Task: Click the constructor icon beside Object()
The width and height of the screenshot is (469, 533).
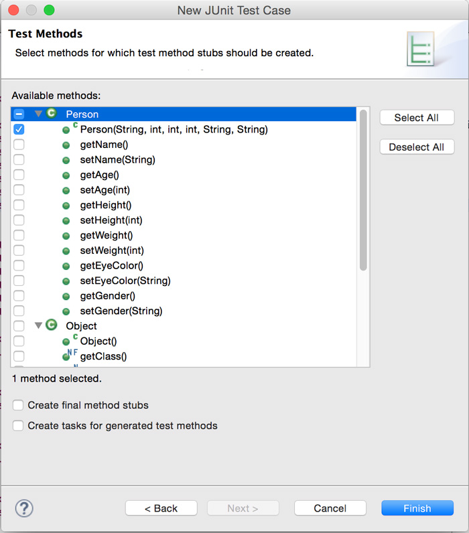Action: click(67, 341)
